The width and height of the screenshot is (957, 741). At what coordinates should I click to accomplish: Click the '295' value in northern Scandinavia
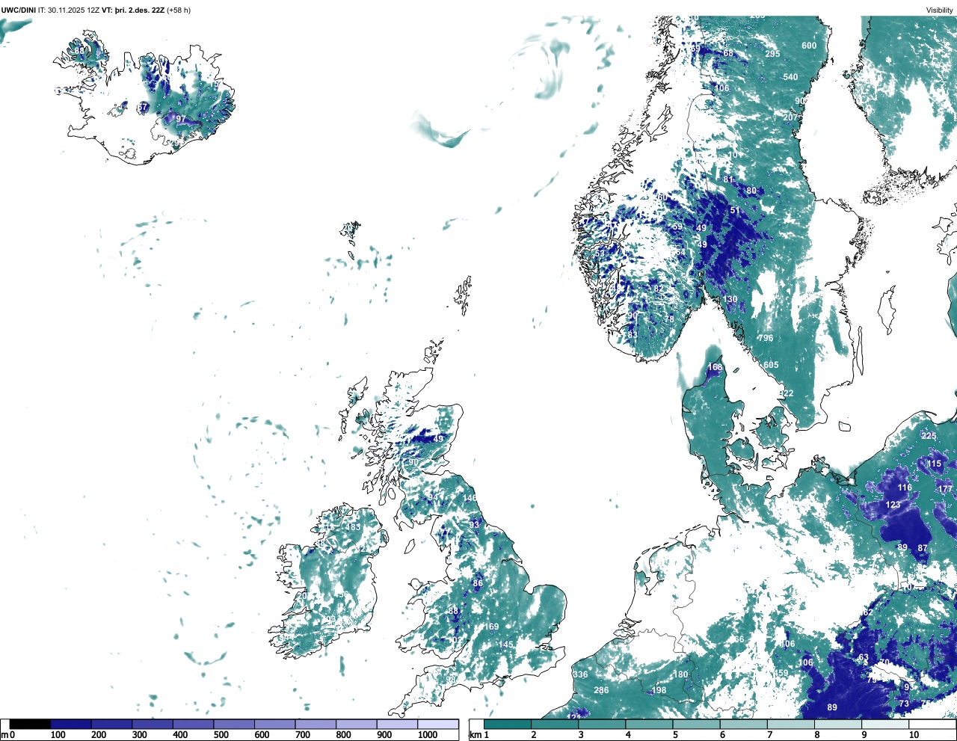tap(772, 54)
